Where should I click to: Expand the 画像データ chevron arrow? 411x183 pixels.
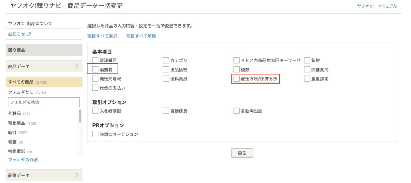tap(77, 175)
